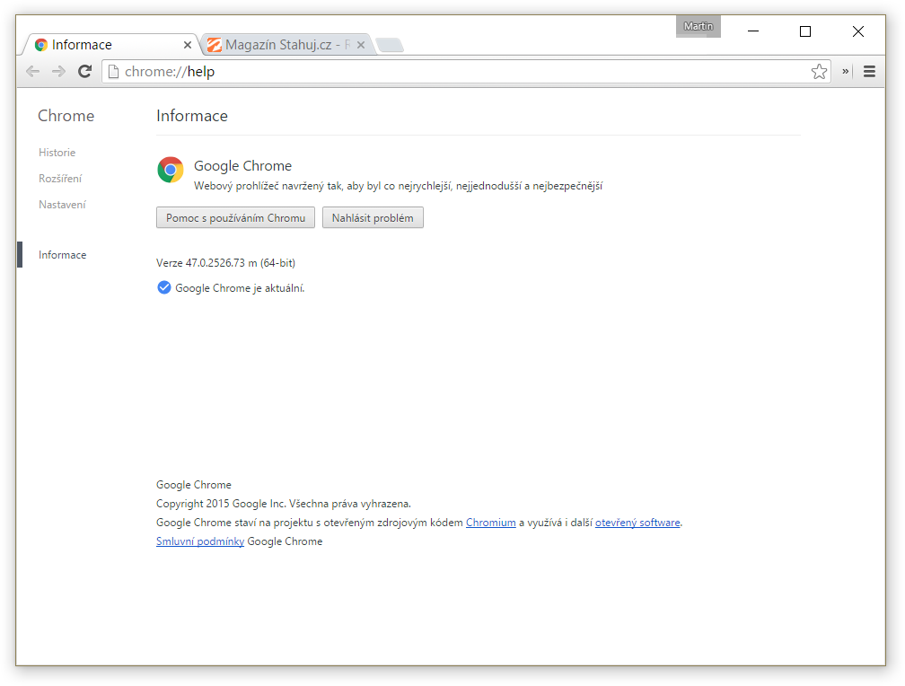The image size is (905, 686).
Task: Close the Magazín Stahuj.cz tab
Action: [361, 45]
